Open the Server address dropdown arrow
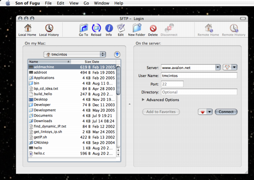The image size is (254, 180). tap(218, 67)
